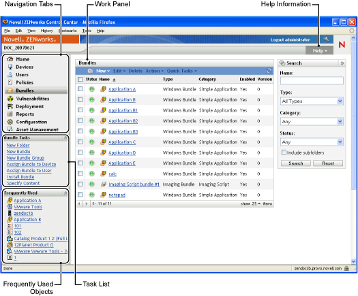Check the box for Application A
Screen dimensions: 358x296
(80, 89)
